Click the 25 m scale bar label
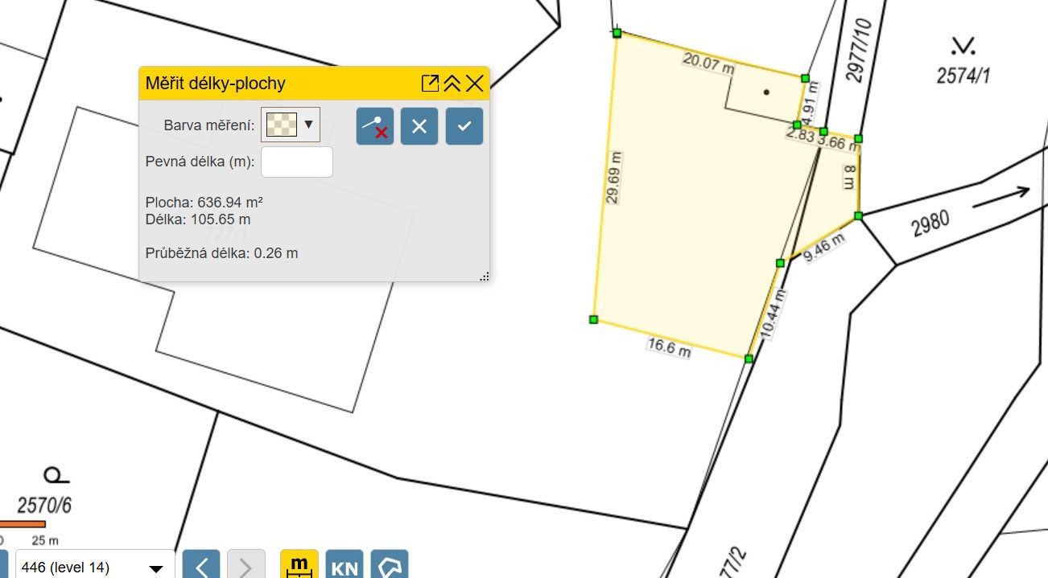This screenshot has height=578, width=1048. (x=44, y=540)
